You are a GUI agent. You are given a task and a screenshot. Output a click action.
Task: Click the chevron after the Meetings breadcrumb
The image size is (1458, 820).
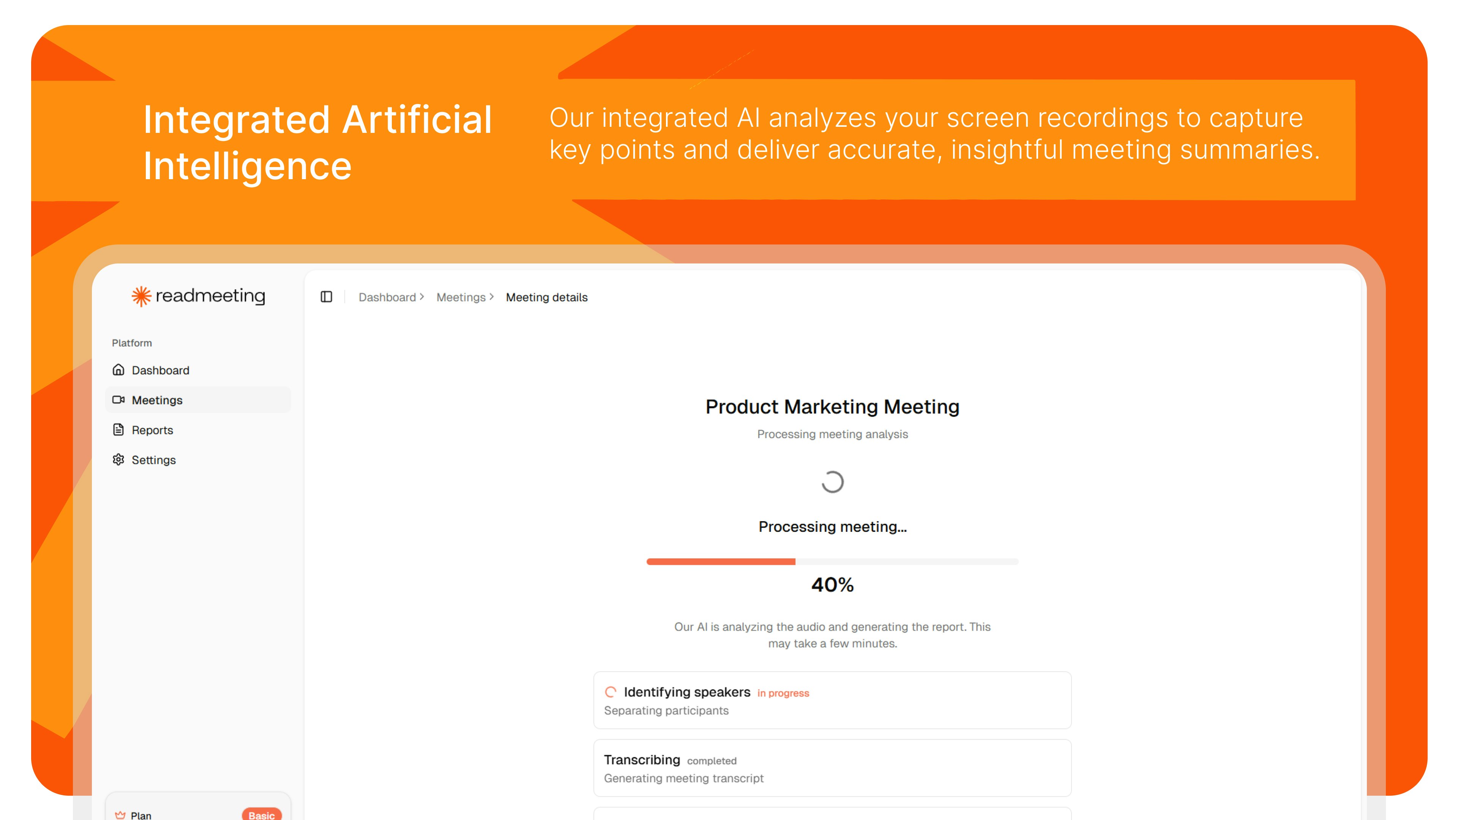(x=492, y=296)
